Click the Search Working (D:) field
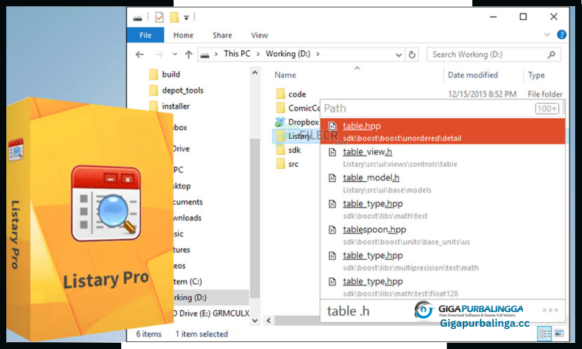This screenshot has height=349, width=582. click(x=494, y=54)
